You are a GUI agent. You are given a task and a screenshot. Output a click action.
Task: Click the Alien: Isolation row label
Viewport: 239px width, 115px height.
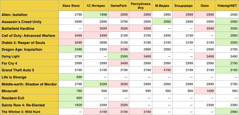(x=14, y=15)
